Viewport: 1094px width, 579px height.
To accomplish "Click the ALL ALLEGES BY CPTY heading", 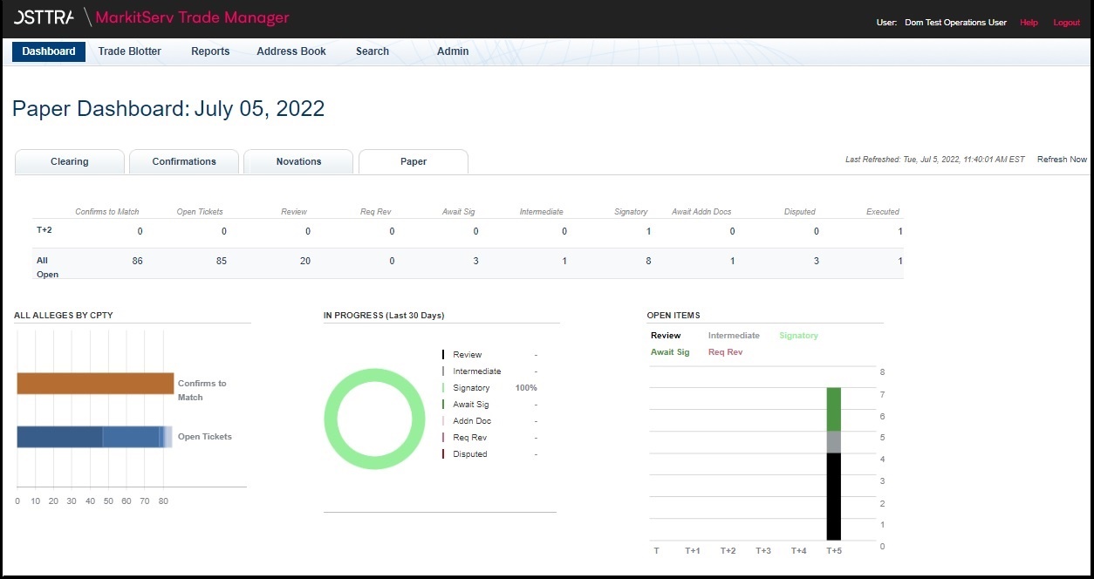I will pos(64,316).
